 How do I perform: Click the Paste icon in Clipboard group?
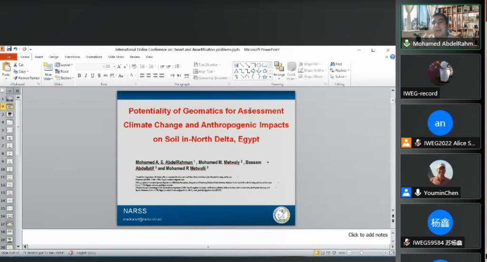pos(6,69)
